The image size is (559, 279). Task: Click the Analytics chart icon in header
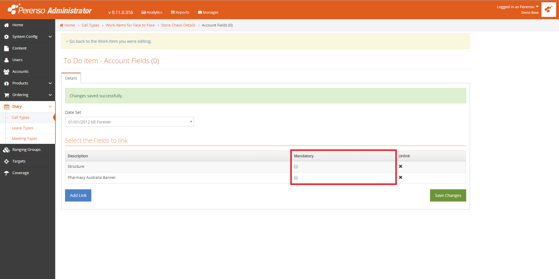point(144,12)
